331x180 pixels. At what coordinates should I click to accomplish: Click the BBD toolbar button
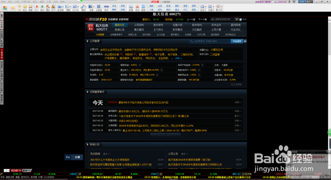(114, 10)
